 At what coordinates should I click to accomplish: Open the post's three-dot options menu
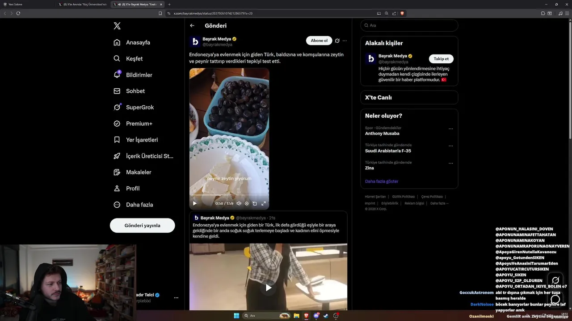click(345, 41)
